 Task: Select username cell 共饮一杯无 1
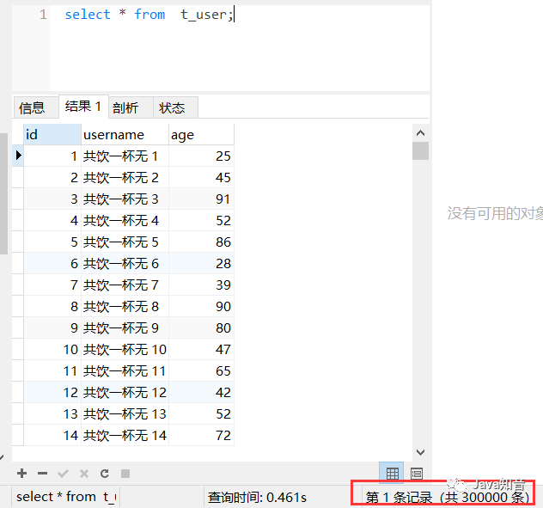125,156
